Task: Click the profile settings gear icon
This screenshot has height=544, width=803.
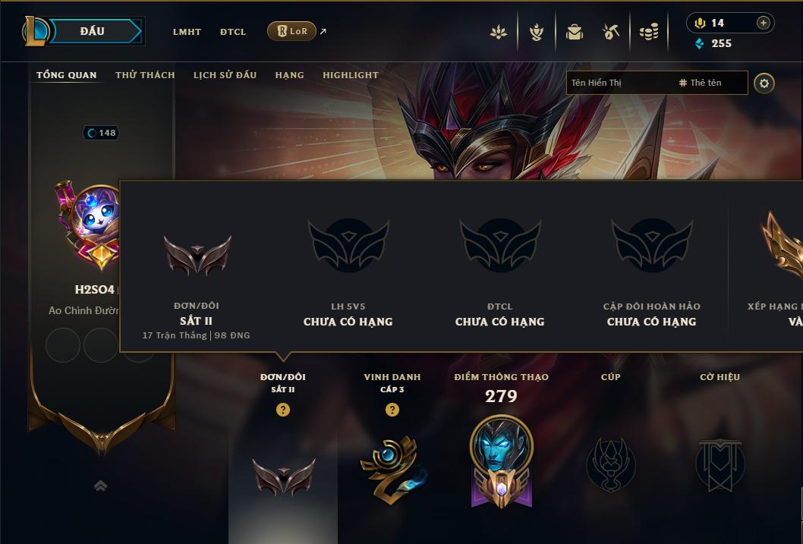Action: pyautogui.click(x=764, y=83)
